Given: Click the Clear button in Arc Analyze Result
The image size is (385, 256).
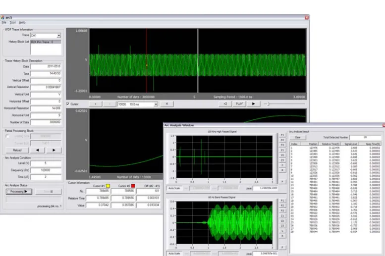Looking at the screenshot, I should (298, 138).
